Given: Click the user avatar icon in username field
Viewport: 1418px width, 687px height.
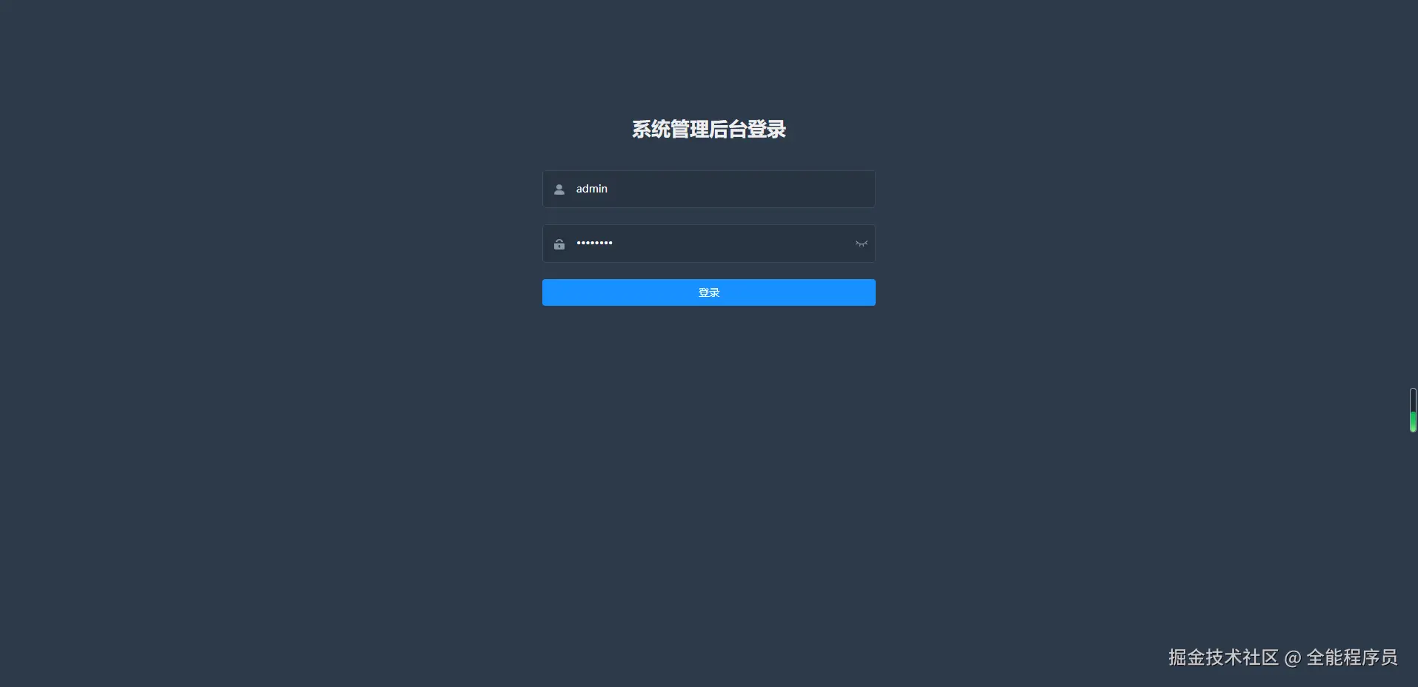Looking at the screenshot, I should (x=559, y=190).
